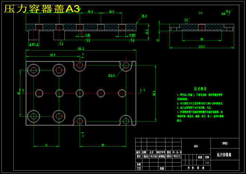Viewport: 246px width, 174px height.
Task: Select the 5-Φ14 hole callout
Action: [88, 35]
